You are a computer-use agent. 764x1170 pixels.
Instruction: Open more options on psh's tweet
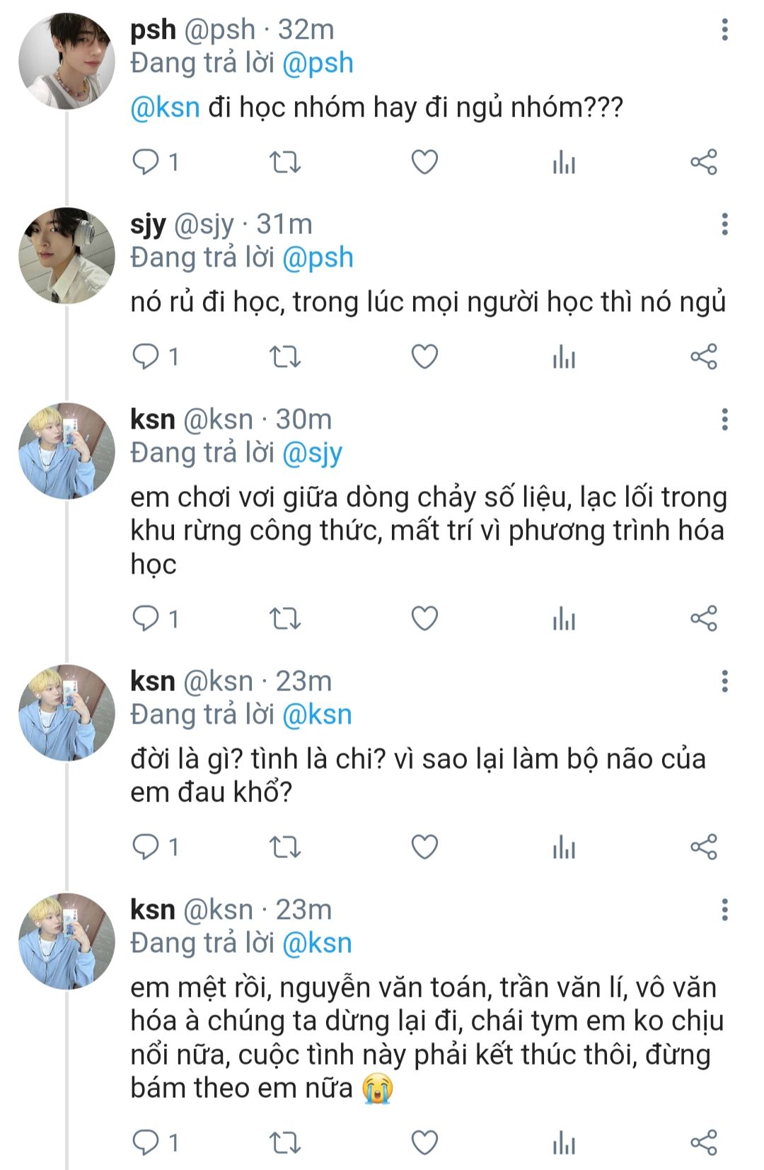pyautogui.click(x=724, y=30)
